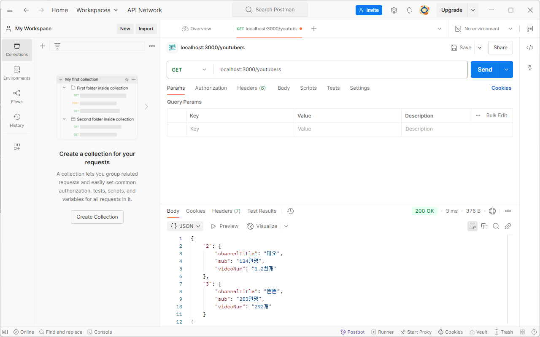Start Proxy from the status bar
The image size is (540, 337).
click(416, 332)
